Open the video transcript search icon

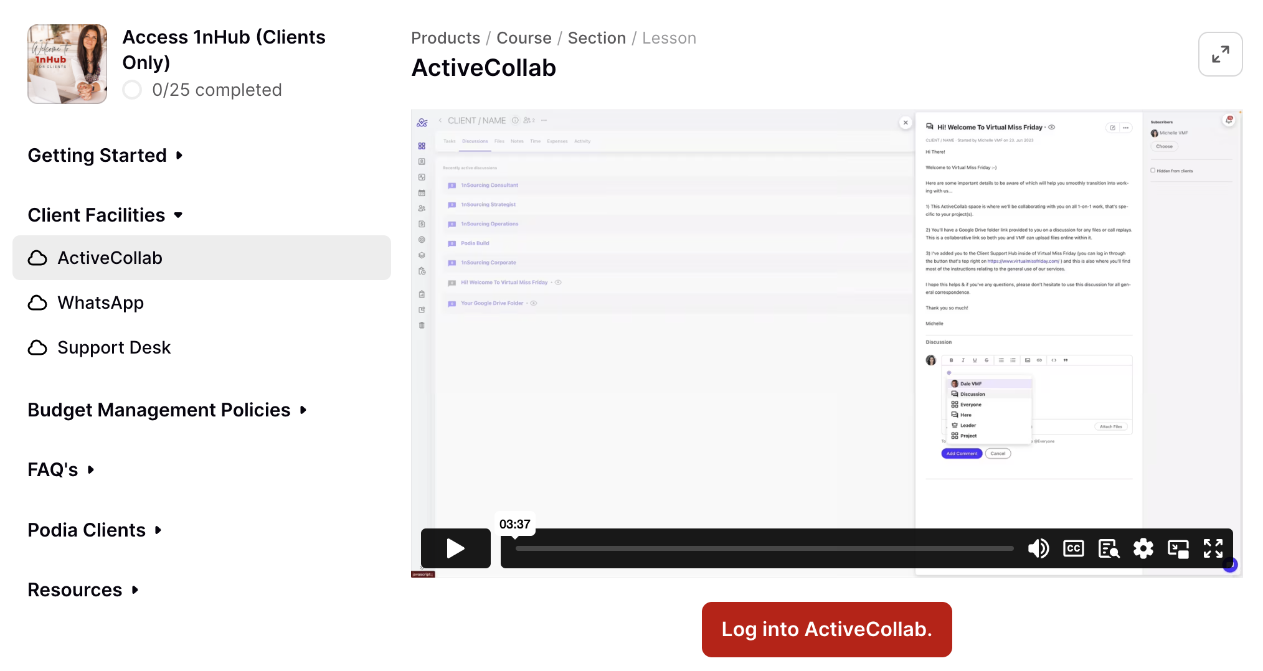pyautogui.click(x=1109, y=548)
